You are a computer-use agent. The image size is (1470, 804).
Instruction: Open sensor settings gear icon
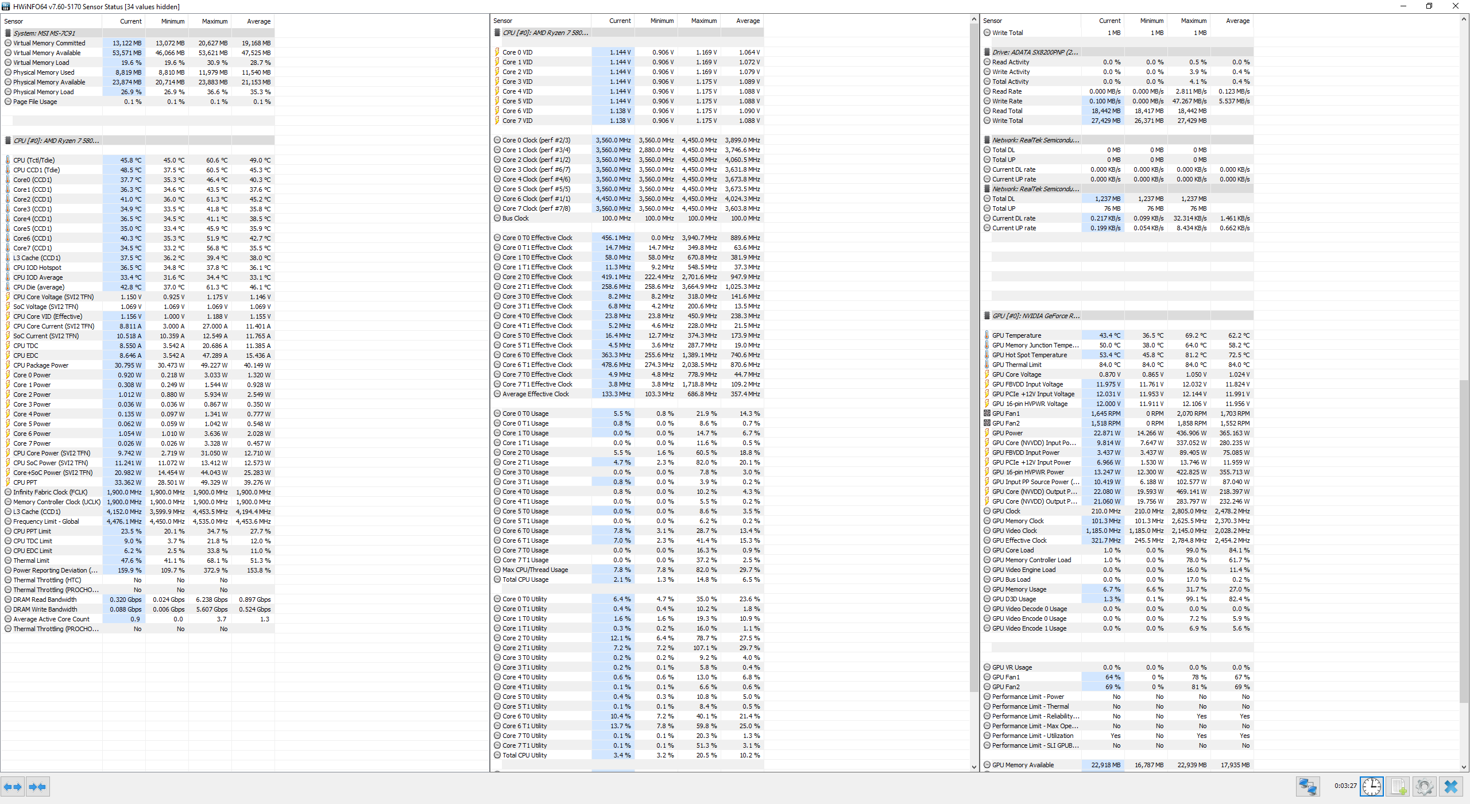[x=1425, y=786]
